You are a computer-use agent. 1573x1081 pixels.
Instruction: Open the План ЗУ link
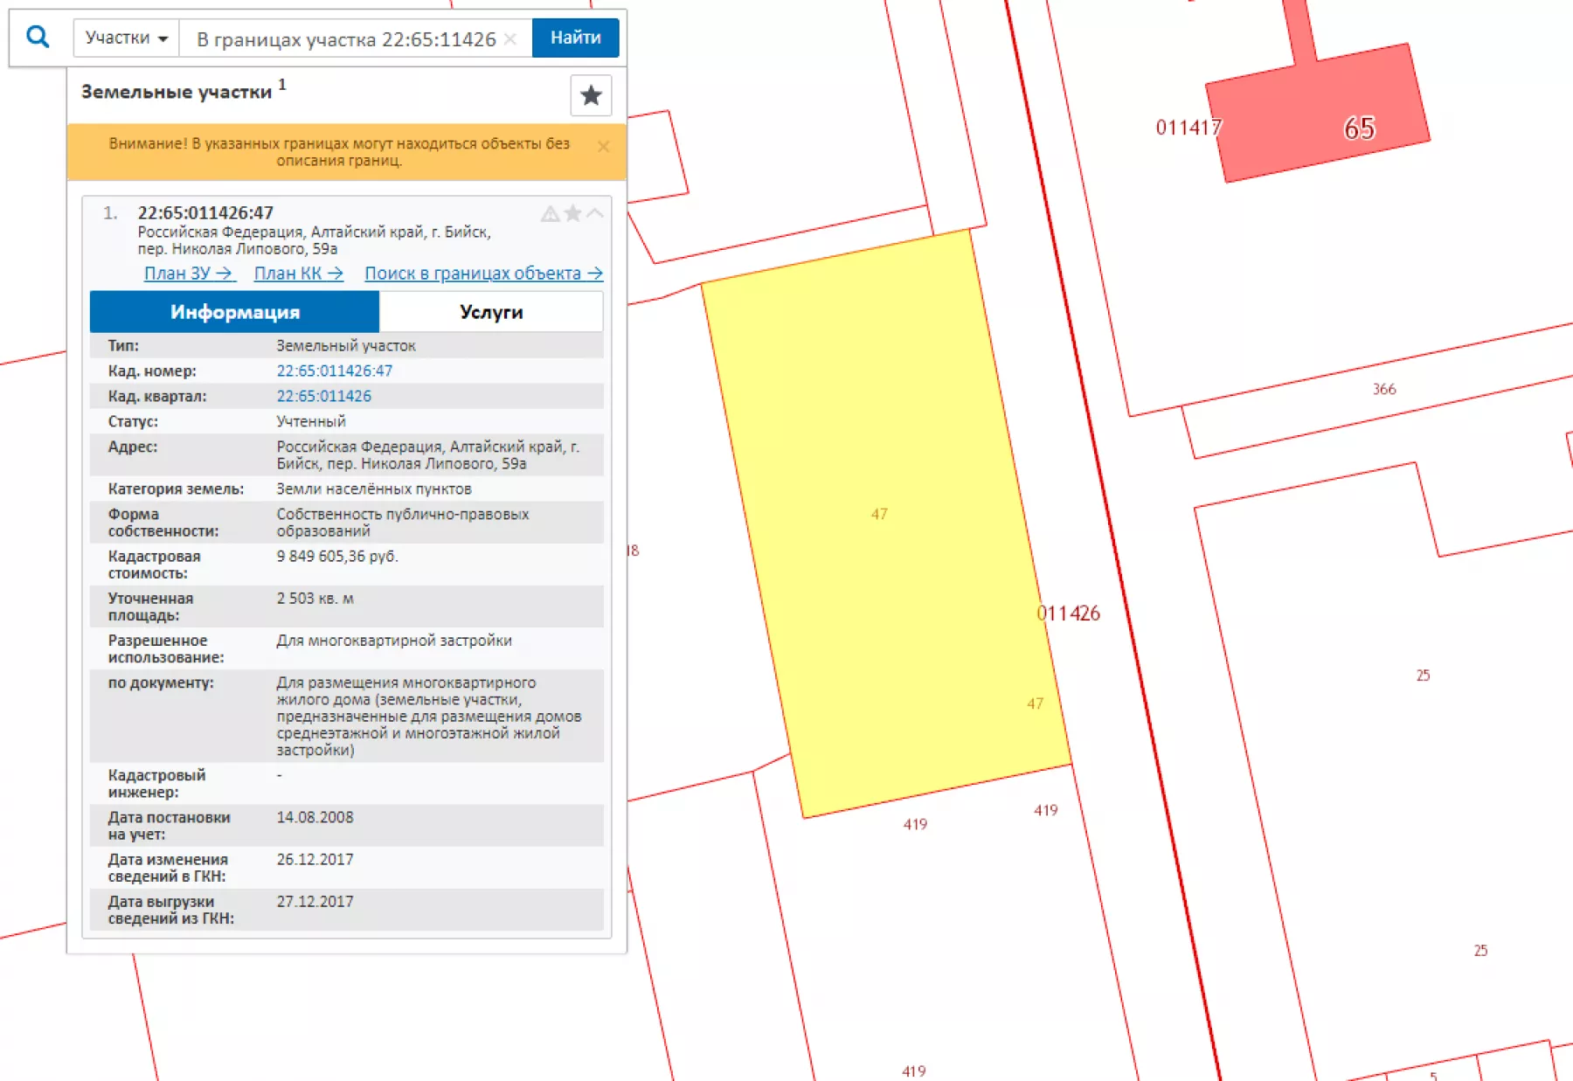pos(189,274)
